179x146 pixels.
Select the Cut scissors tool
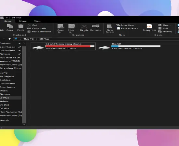pos(32,25)
